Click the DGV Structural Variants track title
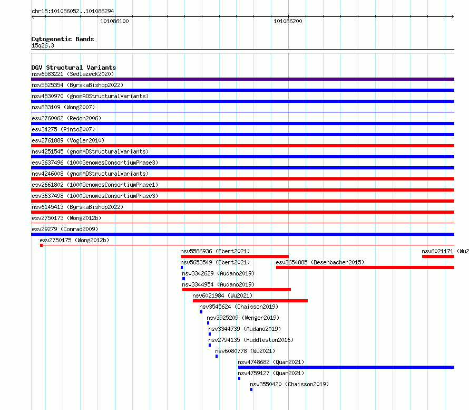The image size is (469, 410). click(74, 68)
